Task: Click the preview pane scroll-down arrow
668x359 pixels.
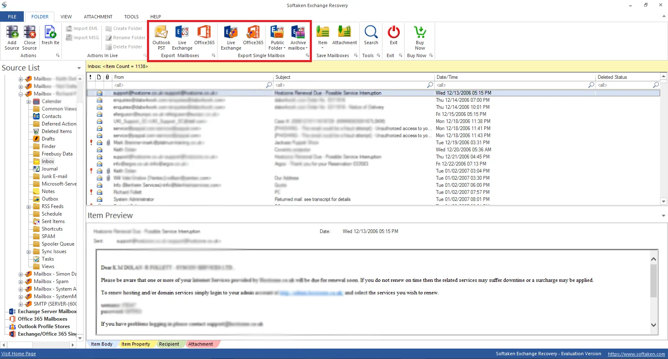Action: 653,325
